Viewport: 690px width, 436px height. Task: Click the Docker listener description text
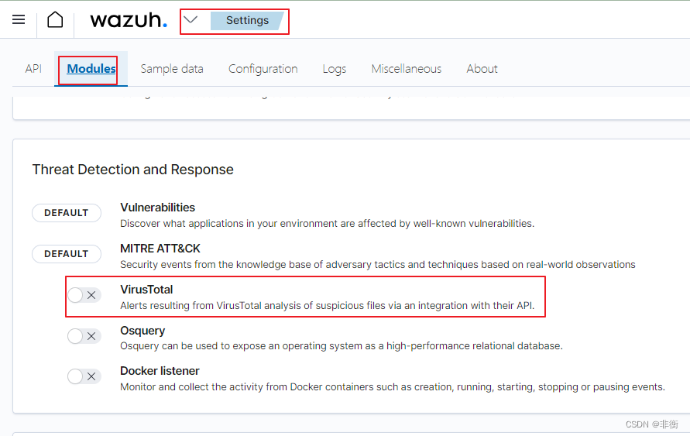[393, 386]
